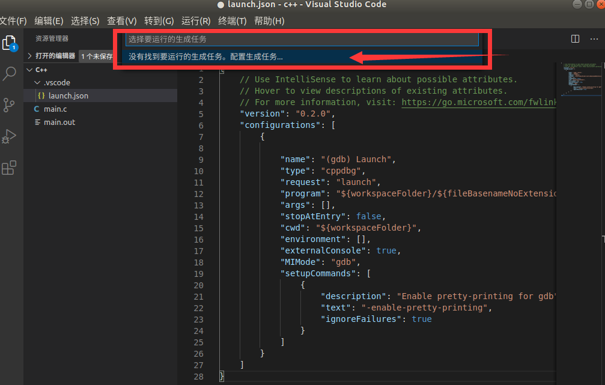Screen dimensions: 605x385
Task: Open the Run and Debug view
Action: [x=9, y=136]
